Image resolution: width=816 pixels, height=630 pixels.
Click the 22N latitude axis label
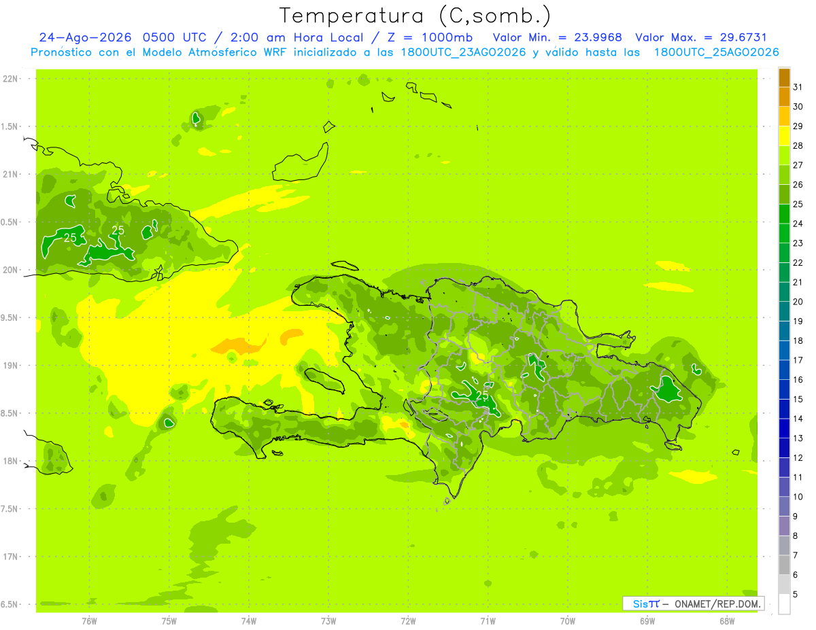[x=10, y=79]
